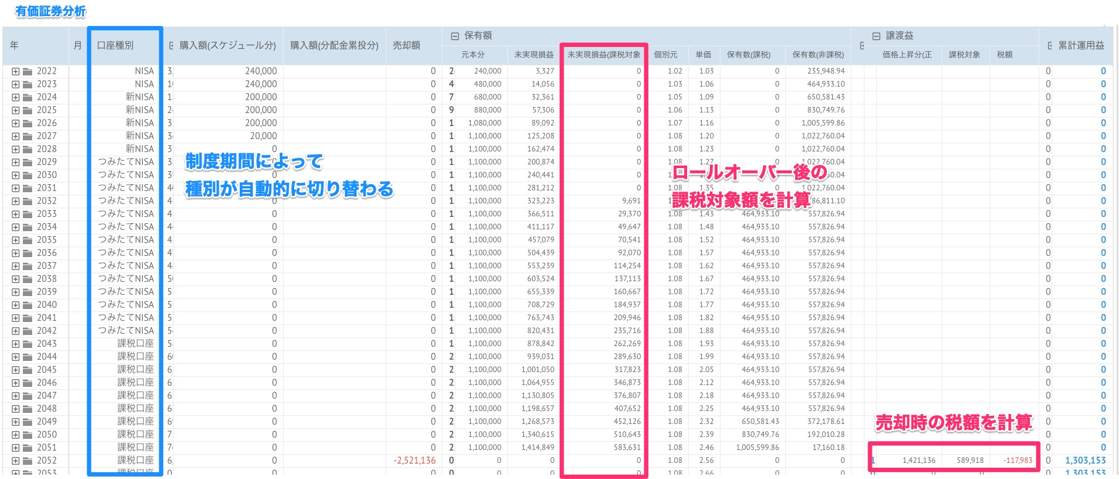1119x479 pixels.
Task: Expand the 2043 year row
Action: click(x=15, y=344)
